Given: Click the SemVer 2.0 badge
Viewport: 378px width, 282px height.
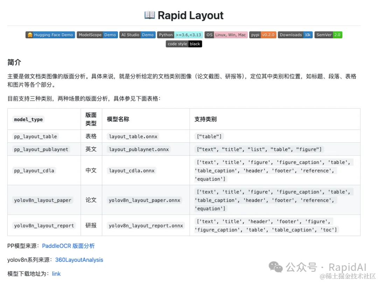Looking at the screenshot, I should pyautogui.click(x=328, y=35).
